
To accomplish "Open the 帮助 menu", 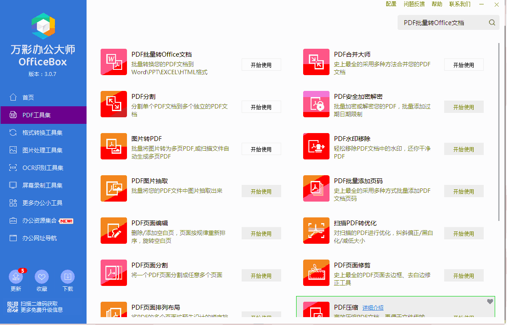I will click(x=437, y=4).
